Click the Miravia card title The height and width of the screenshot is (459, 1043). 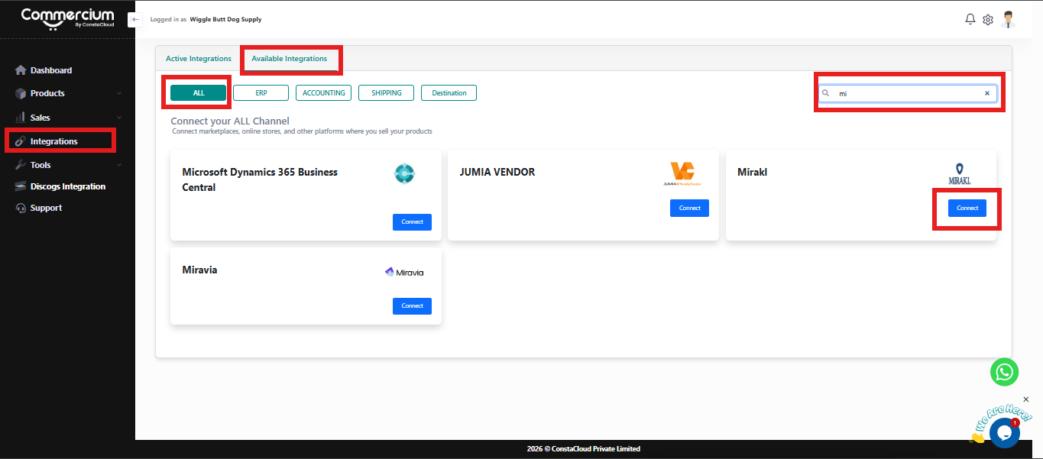(x=199, y=270)
